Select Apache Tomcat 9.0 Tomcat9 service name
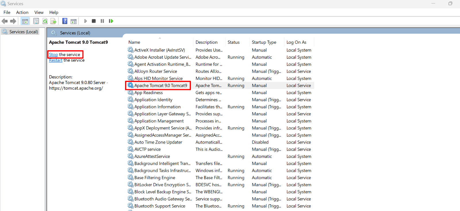Screen dimensions: 460x211 coord(161,85)
